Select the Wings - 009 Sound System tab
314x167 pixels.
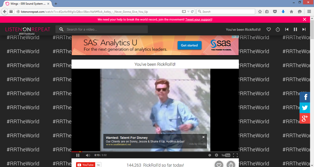(x=28, y=4)
